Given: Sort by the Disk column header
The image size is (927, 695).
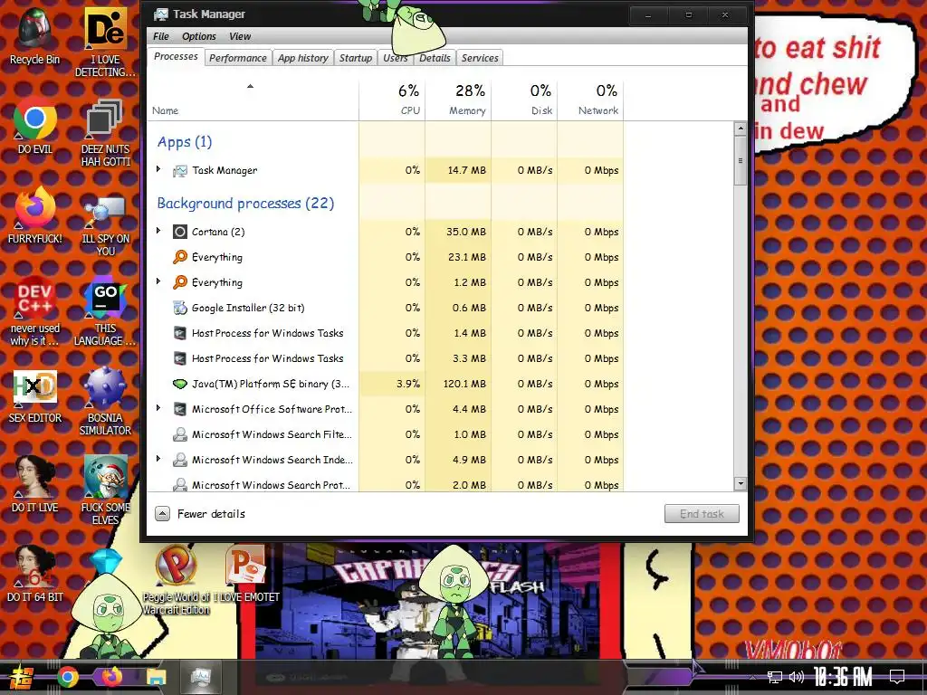Looking at the screenshot, I should (x=524, y=100).
